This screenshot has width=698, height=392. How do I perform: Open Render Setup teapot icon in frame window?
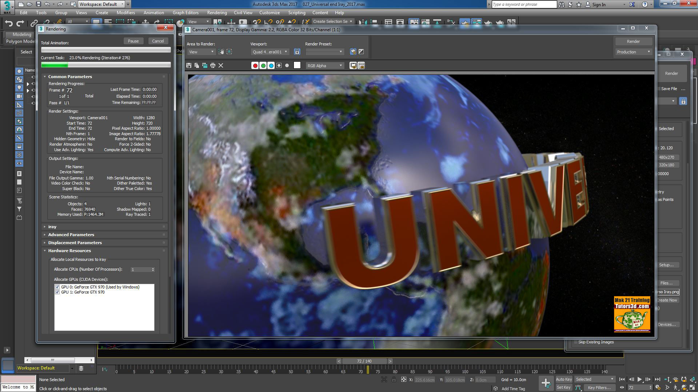coord(353,52)
